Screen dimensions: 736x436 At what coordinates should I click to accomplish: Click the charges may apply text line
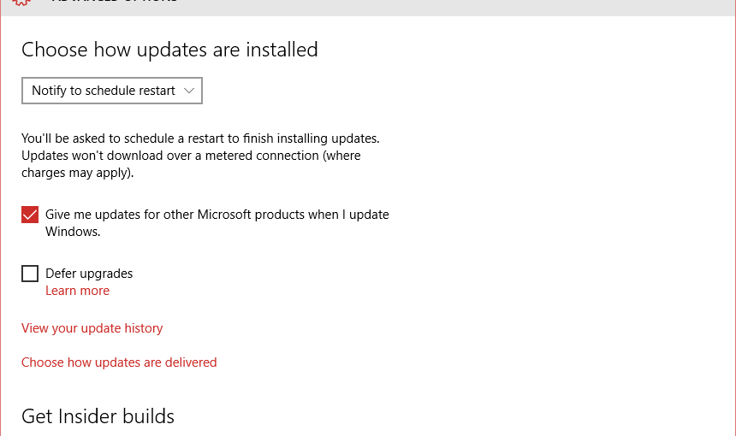click(x=77, y=173)
